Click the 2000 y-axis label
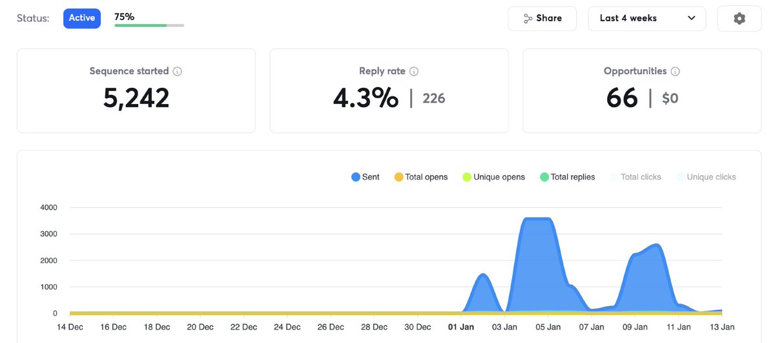 tap(48, 260)
